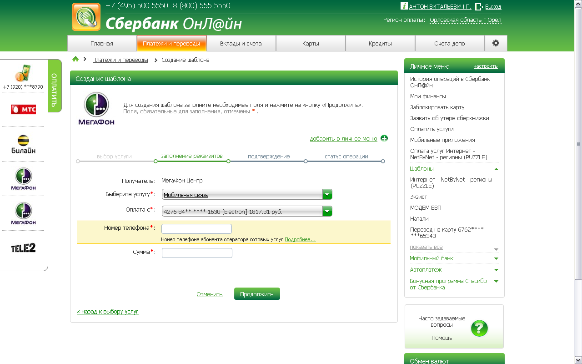The width and height of the screenshot is (582, 364).
Task: Click Платежи и переводы breadcrumb link
Action: [120, 60]
